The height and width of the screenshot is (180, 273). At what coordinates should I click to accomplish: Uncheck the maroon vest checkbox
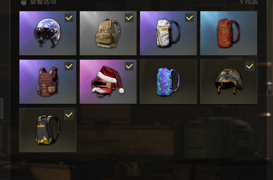69,66
